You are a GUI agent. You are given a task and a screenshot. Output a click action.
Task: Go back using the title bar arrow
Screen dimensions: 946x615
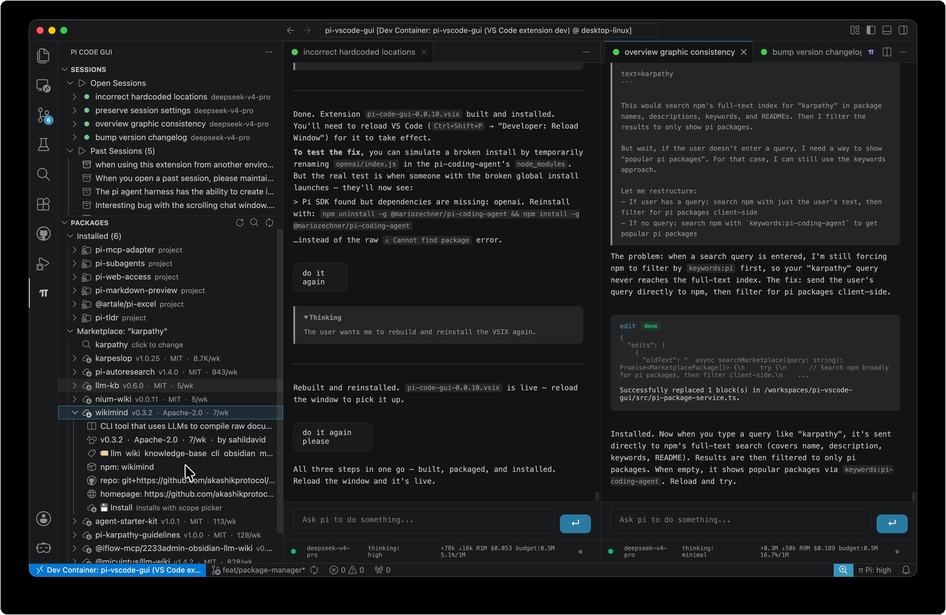pos(291,30)
